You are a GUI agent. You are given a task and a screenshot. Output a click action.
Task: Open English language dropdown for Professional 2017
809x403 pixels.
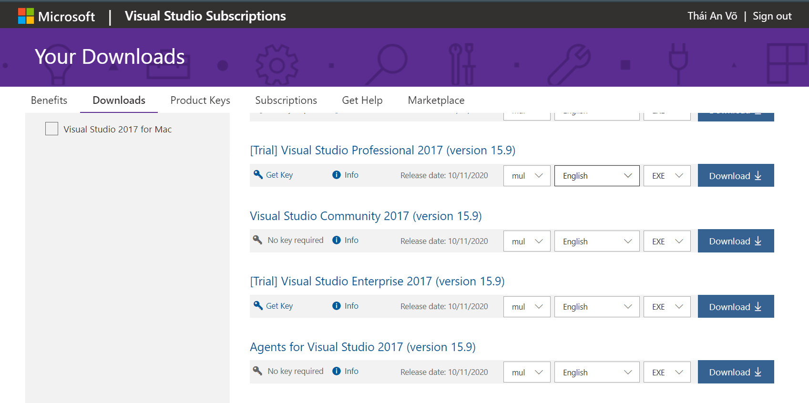click(x=597, y=176)
